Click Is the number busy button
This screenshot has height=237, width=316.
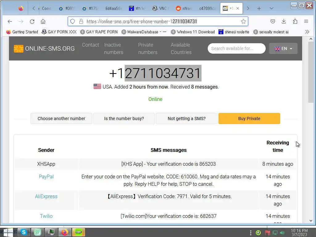coord(124,118)
